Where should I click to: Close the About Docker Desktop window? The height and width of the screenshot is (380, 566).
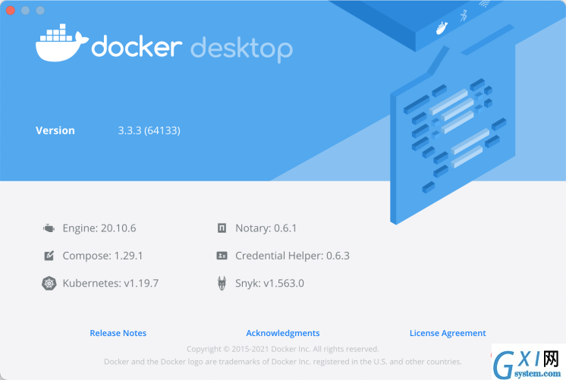tap(11, 11)
